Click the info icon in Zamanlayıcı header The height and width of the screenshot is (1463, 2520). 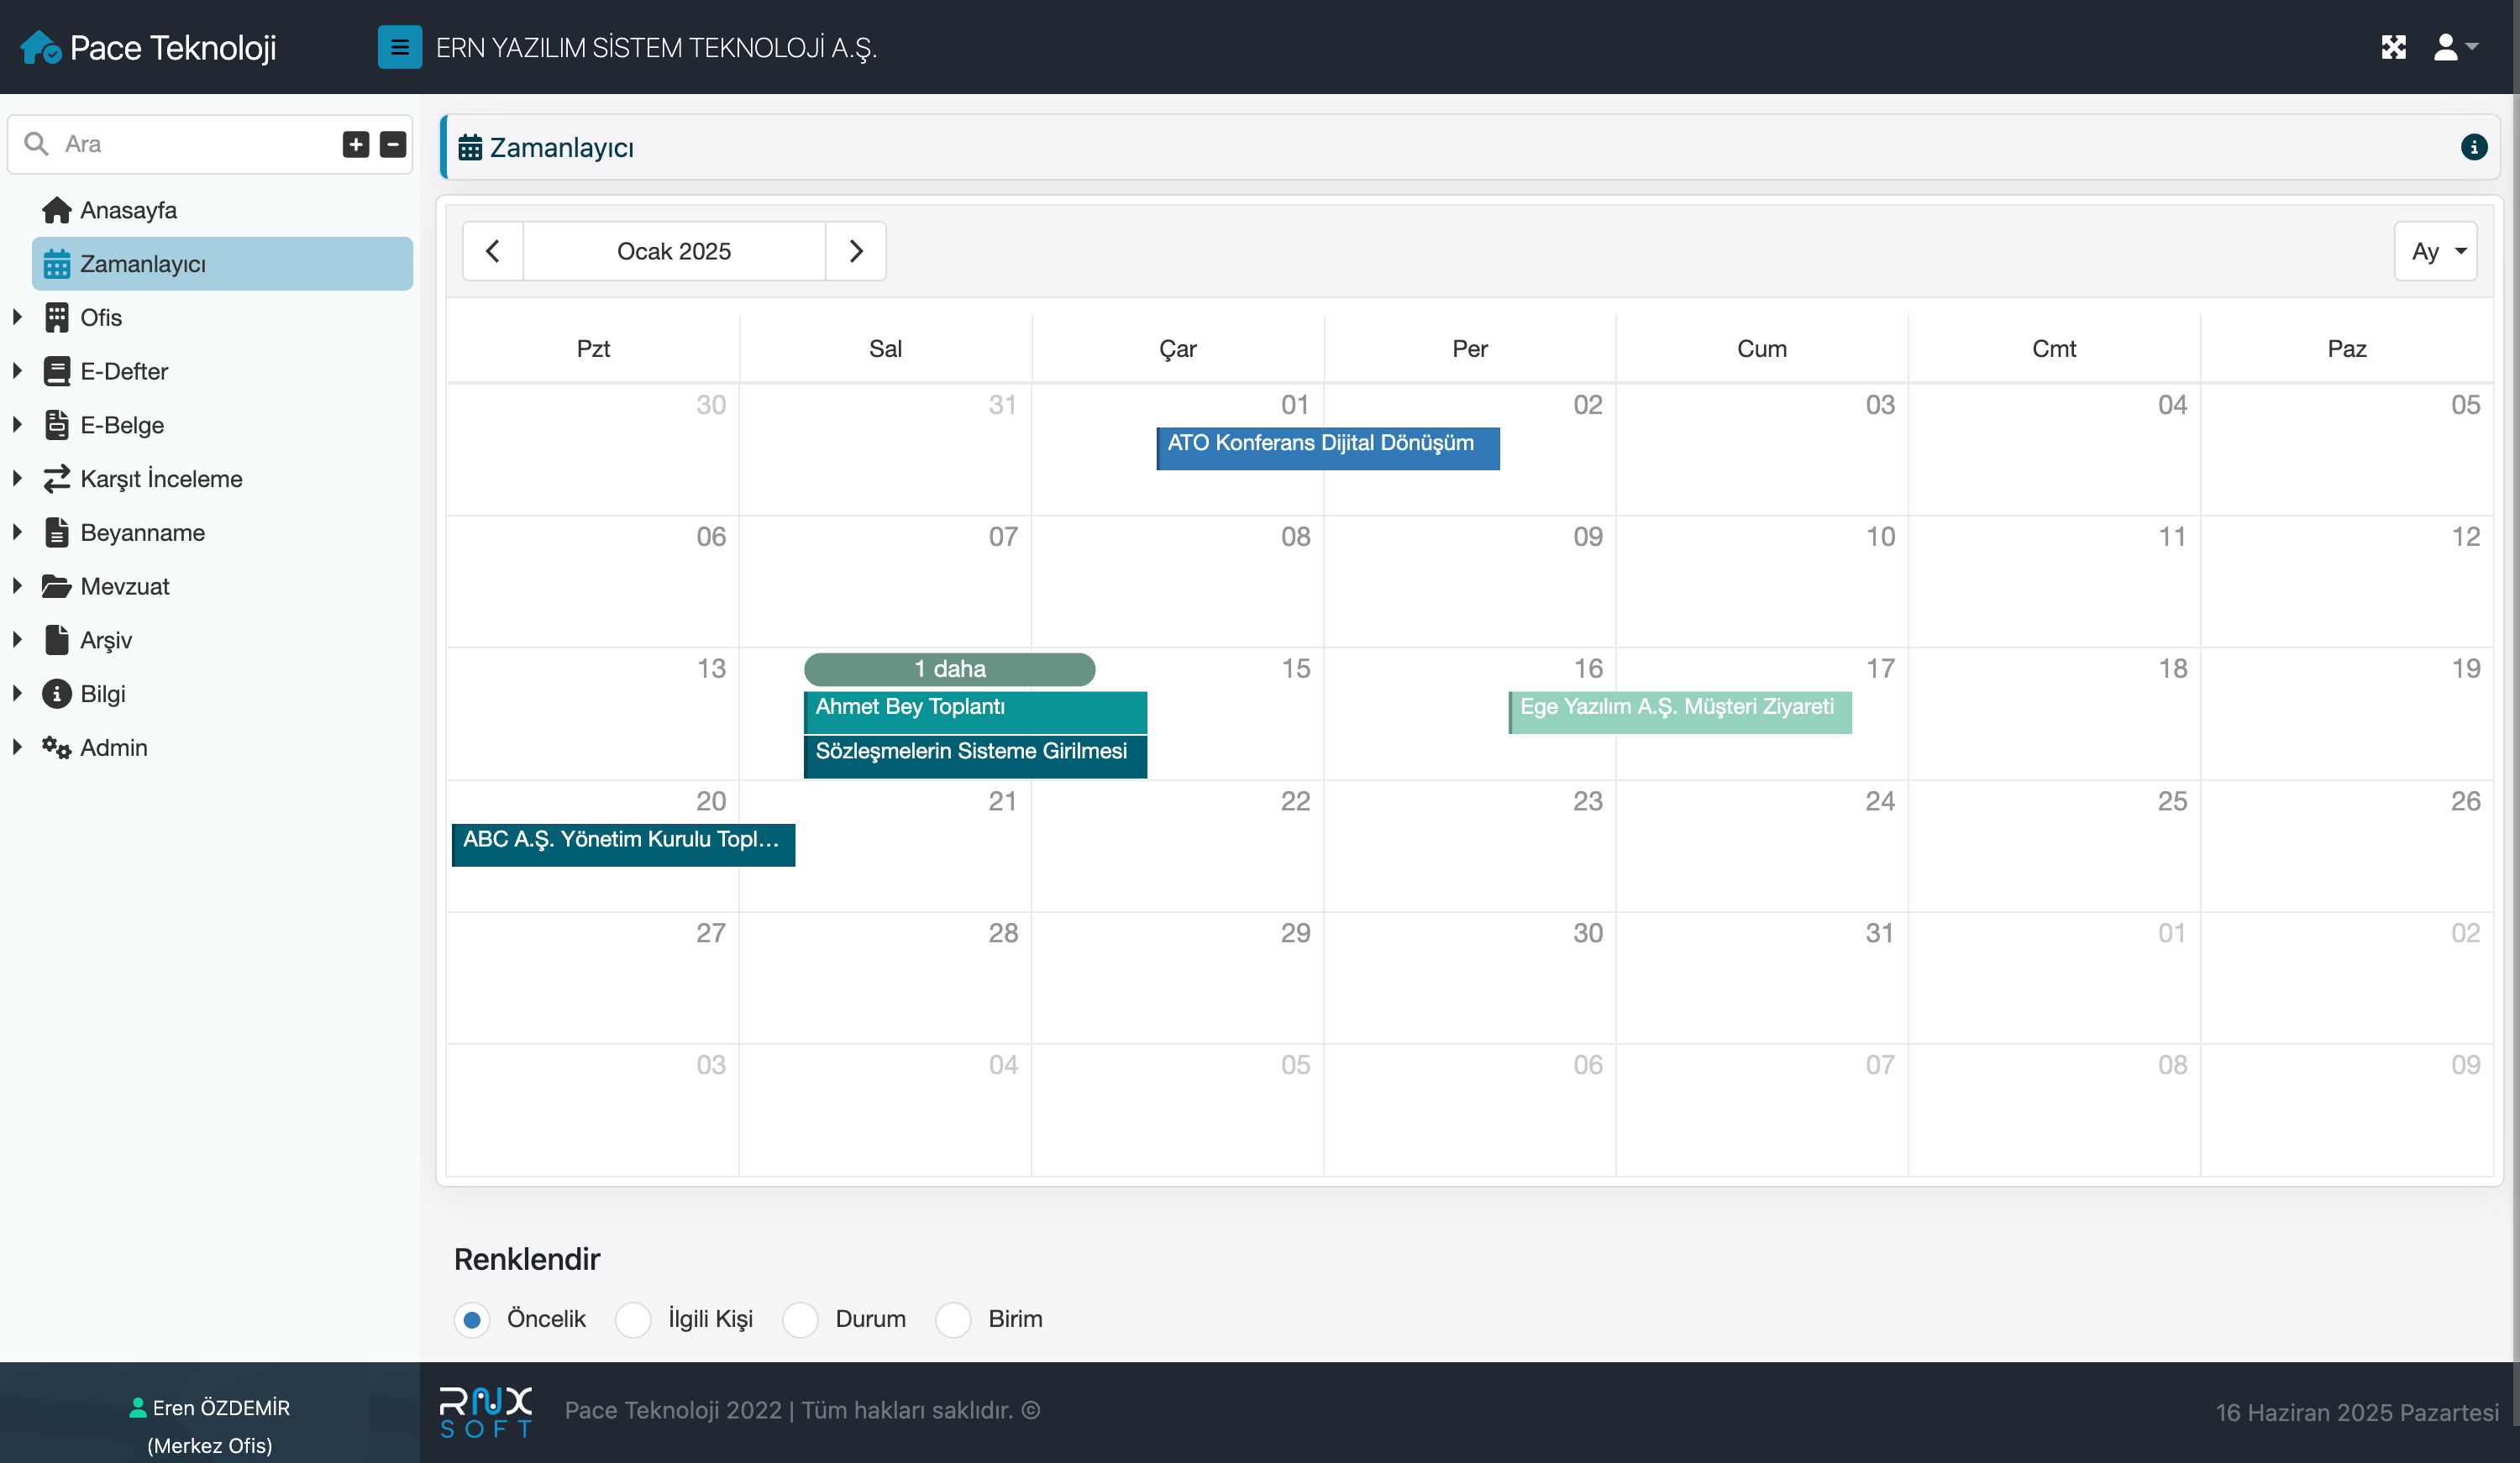click(x=2473, y=147)
